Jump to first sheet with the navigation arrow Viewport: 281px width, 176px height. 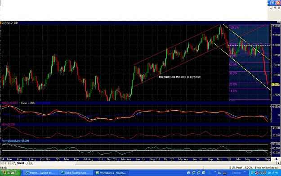[2, 163]
